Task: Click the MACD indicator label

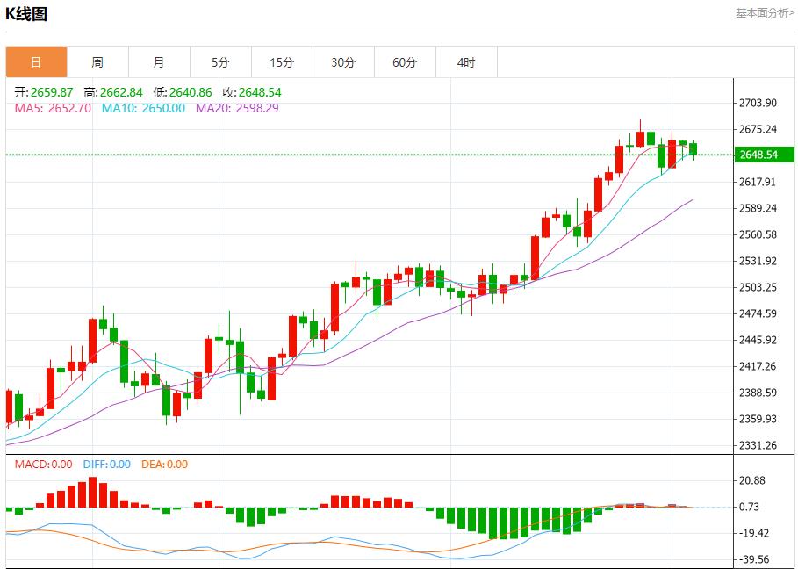Action: coord(44,465)
